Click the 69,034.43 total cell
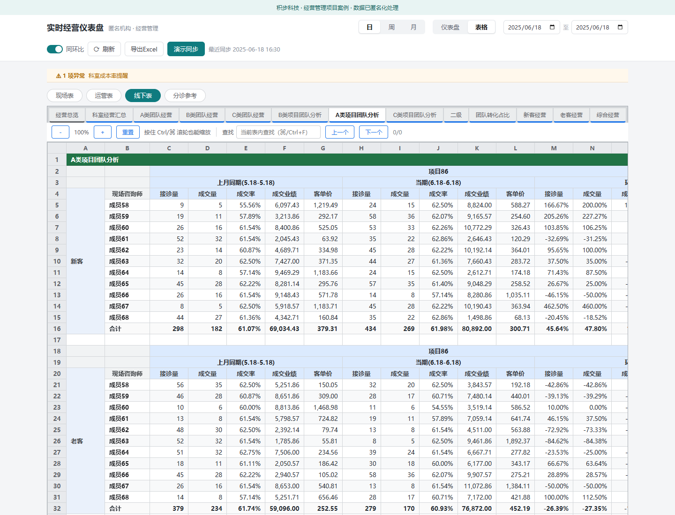675x515 pixels. pos(285,329)
